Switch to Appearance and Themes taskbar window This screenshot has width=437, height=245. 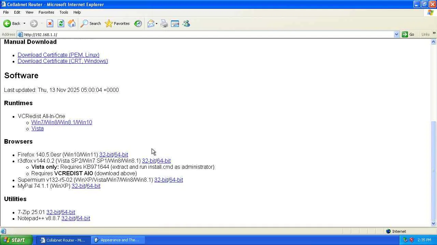coord(118,240)
